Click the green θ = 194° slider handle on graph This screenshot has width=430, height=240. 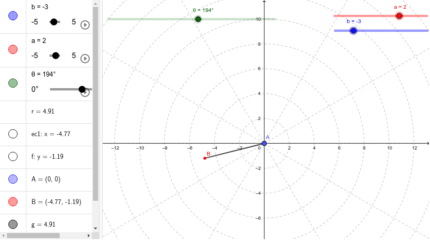click(x=198, y=19)
